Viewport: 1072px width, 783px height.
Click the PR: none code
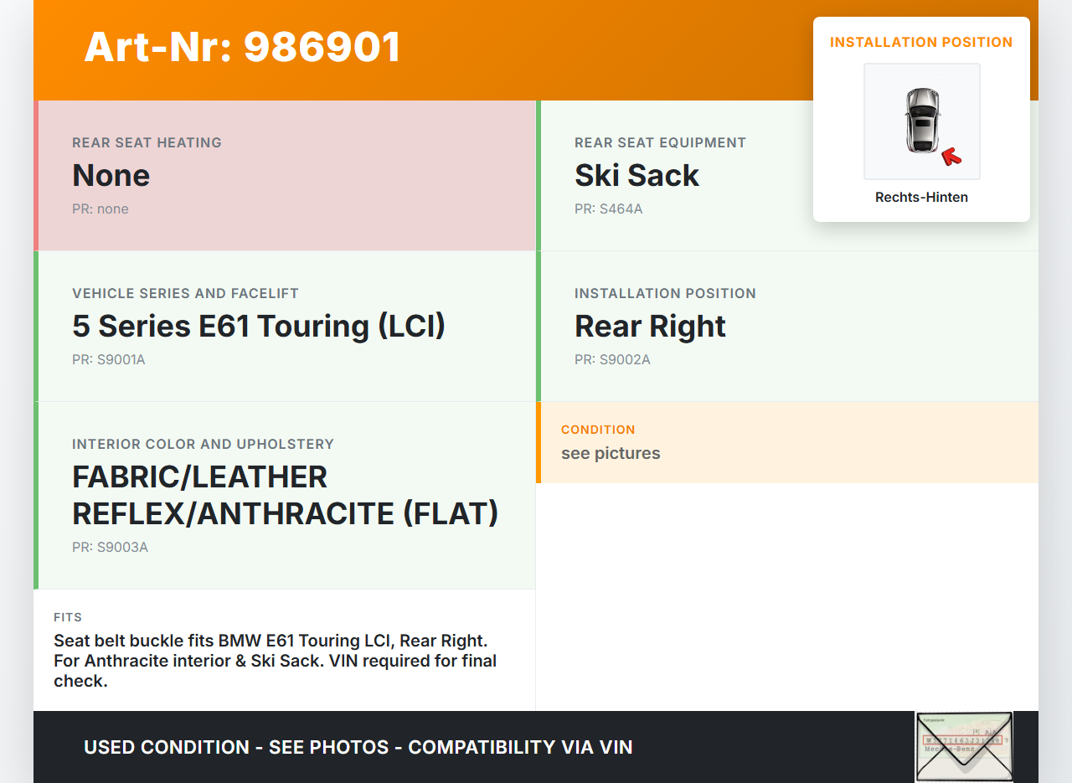pyautogui.click(x=100, y=209)
